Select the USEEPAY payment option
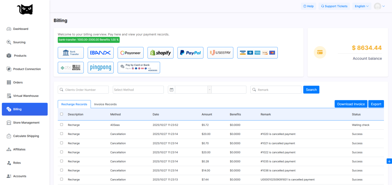The width and height of the screenshot is (392, 185). point(220,53)
